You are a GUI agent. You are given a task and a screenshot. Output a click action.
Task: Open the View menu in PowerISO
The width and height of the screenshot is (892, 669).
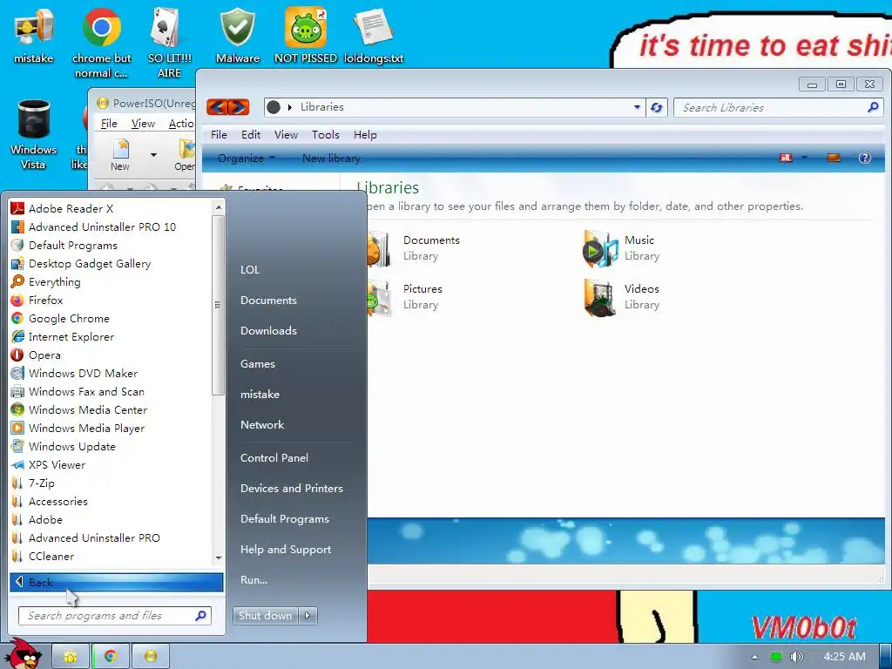coord(143,124)
